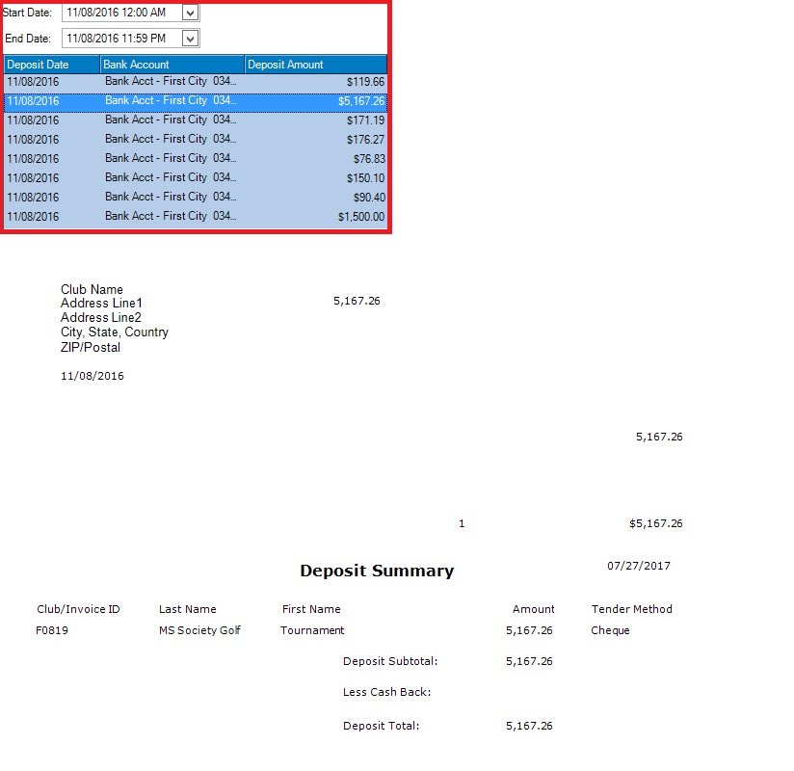Click into the Start Date field
The width and height of the screenshot is (794, 771).
pos(120,13)
